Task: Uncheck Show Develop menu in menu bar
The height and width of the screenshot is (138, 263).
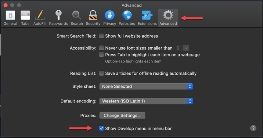Action: point(102,128)
